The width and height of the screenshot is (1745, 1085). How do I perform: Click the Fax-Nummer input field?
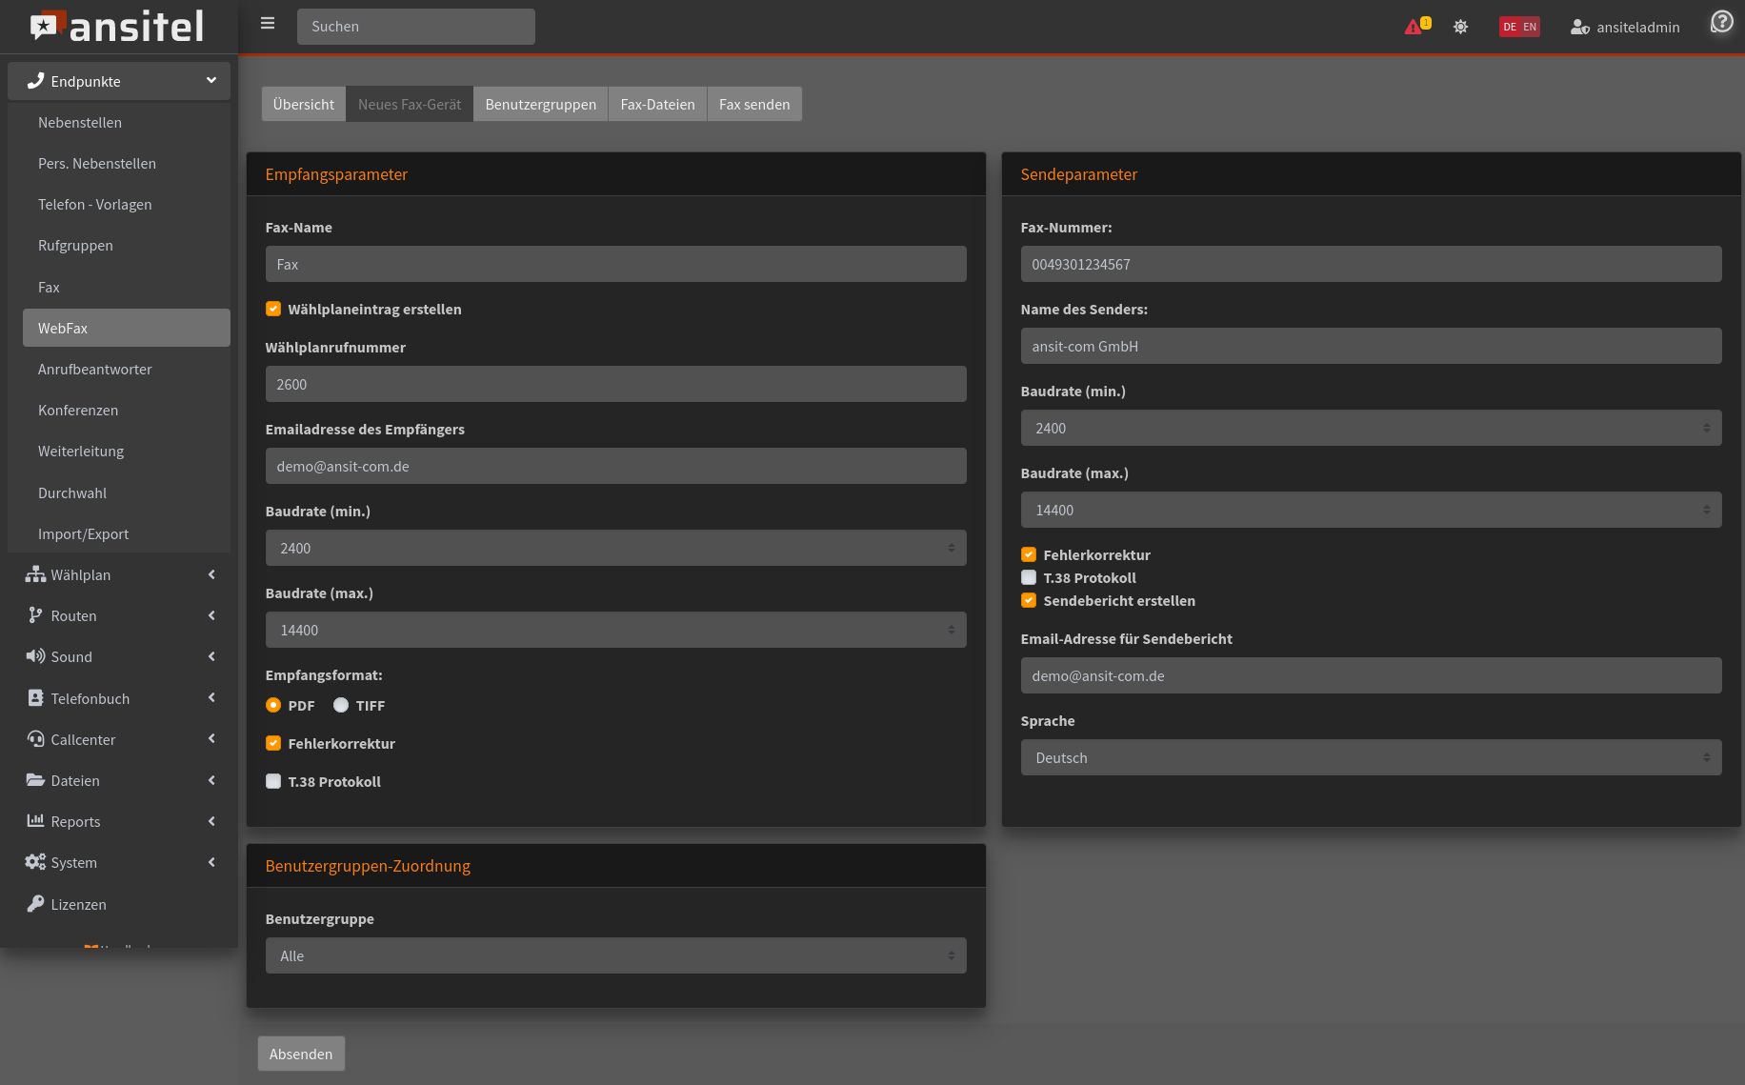click(x=1371, y=264)
